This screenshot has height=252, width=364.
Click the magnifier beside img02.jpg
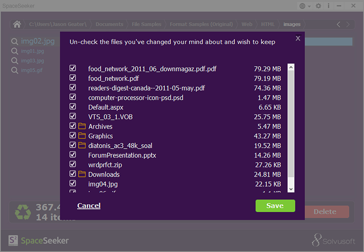click(x=15, y=42)
